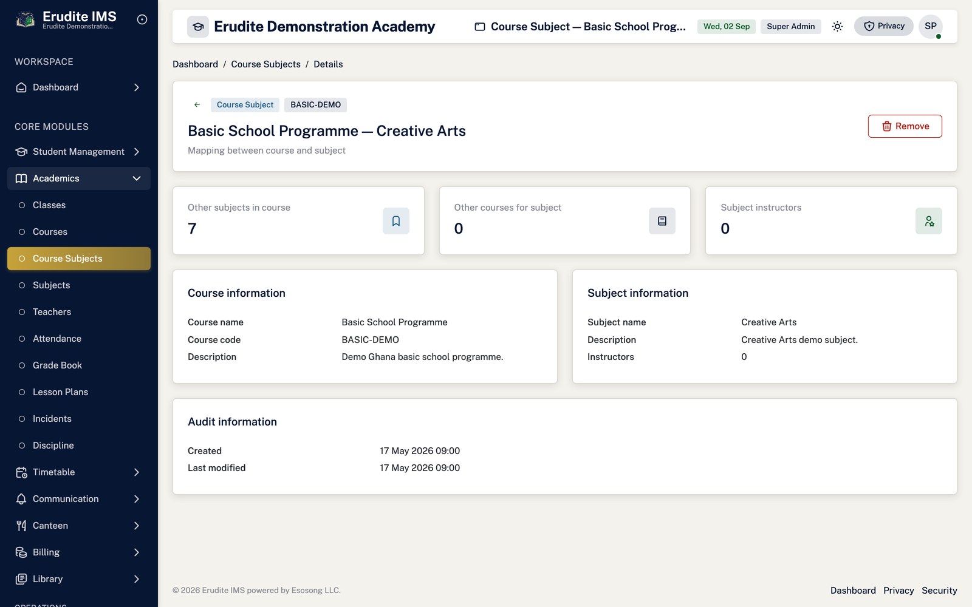972x607 pixels.
Task: Open Lesson Plans in the sidebar
Action: click(x=79, y=392)
